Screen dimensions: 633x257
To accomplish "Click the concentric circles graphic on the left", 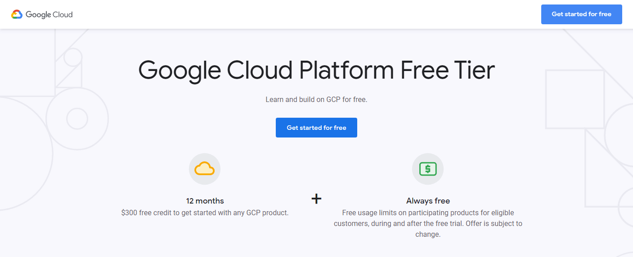I will tap(77, 119).
